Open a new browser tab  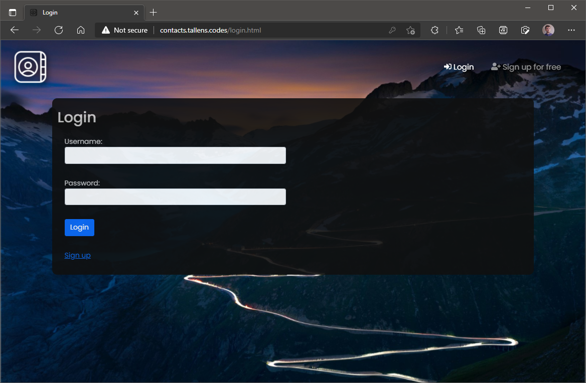pos(154,12)
